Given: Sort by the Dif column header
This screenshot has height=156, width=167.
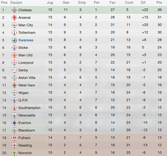Looking at the screenshot, I should [x=143, y=3].
